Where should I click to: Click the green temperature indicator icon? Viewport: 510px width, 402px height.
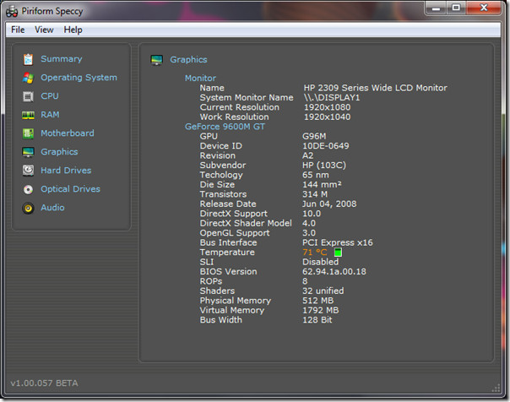[338, 252]
